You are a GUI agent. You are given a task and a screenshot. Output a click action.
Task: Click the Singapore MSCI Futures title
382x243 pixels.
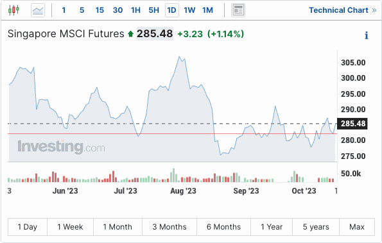(65, 34)
